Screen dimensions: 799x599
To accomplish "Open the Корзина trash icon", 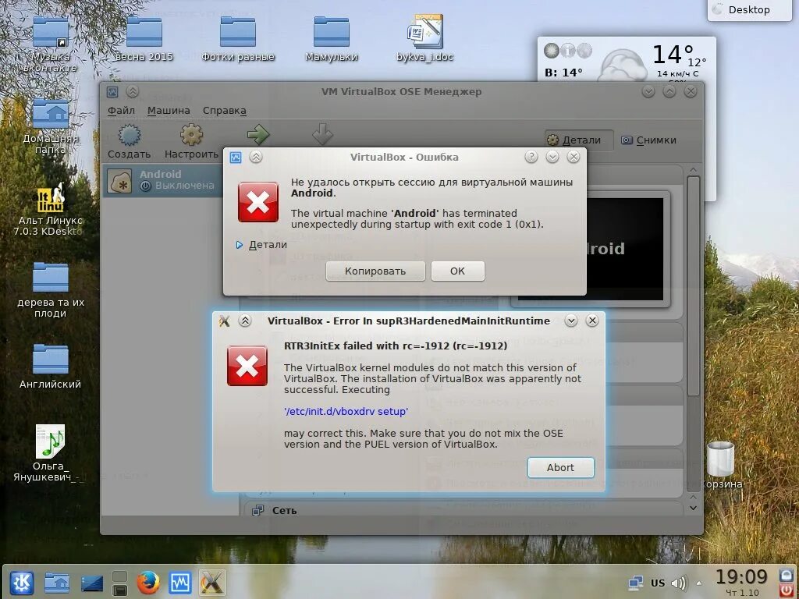I will [722, 465].
